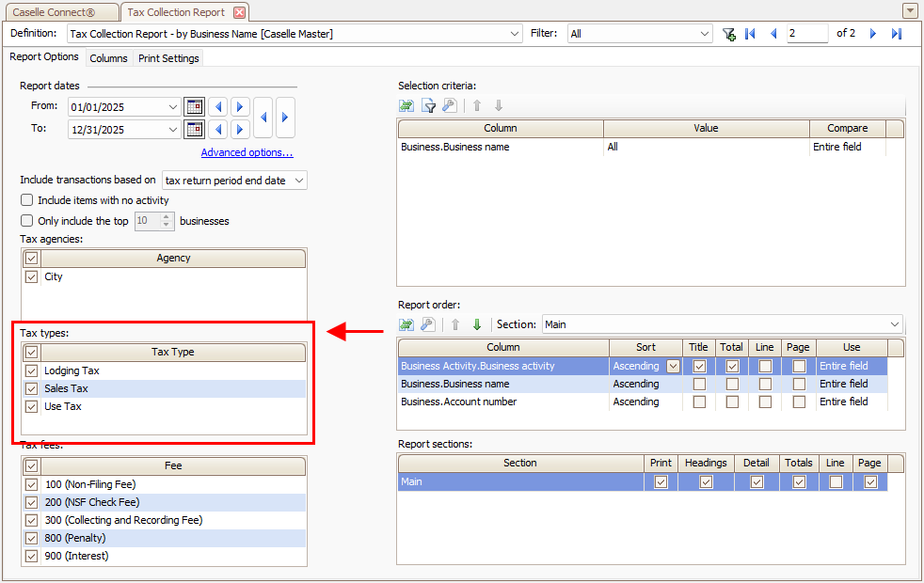Image resolution: width=924 pixels, height=583 pixels.
Task: Open the calendar picker for From date
Action: [194, 106]
